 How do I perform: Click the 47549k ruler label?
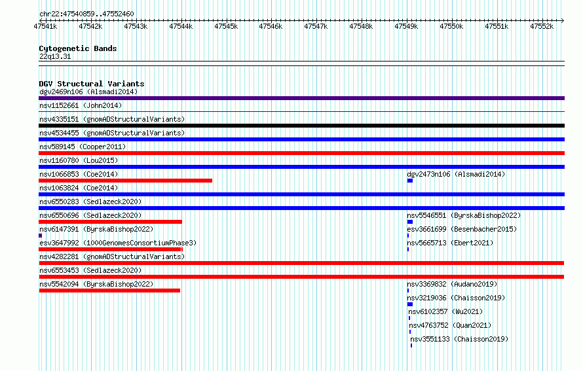point(406,26)
